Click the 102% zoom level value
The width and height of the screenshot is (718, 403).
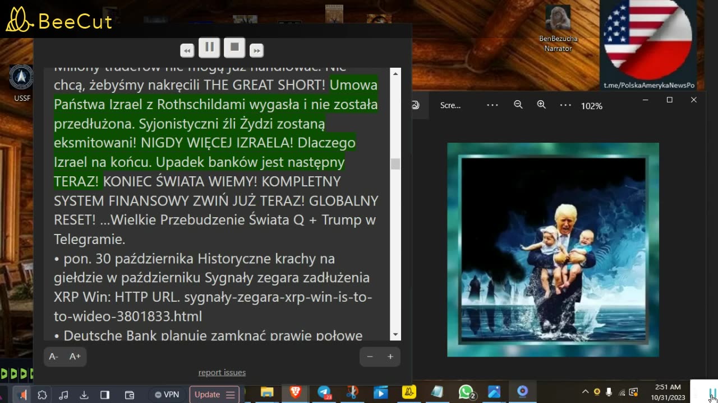[592, 106]
